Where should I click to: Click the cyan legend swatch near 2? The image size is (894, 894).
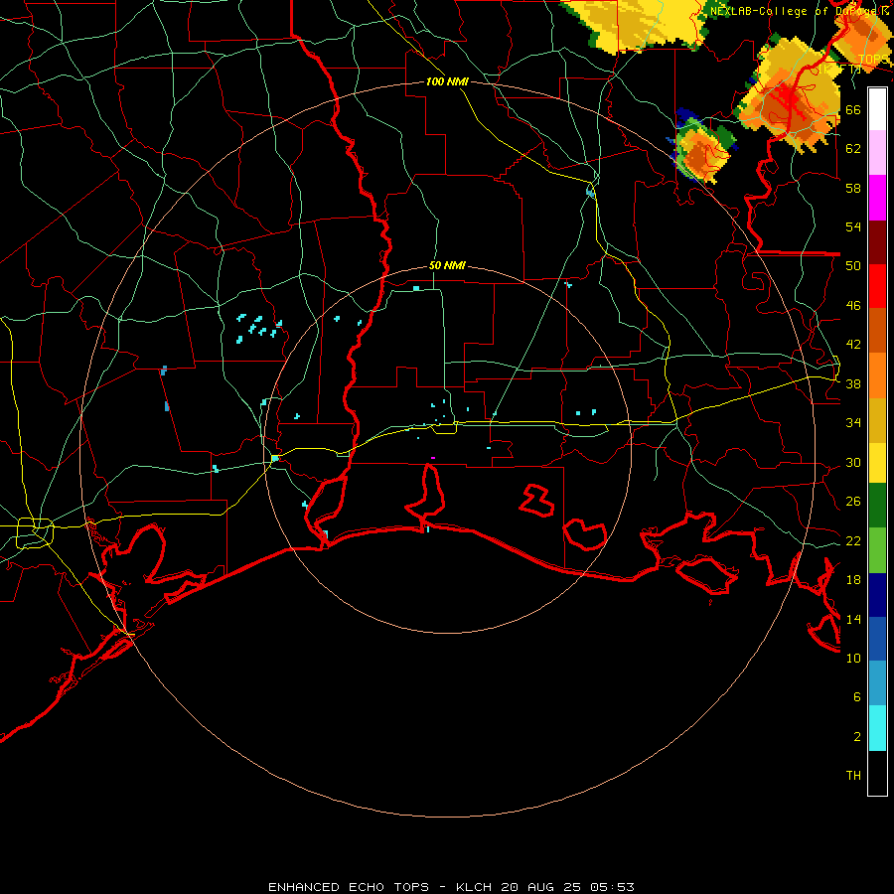[x=877, y=728]
